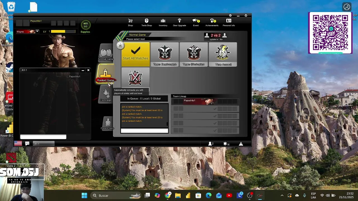
Task: Click the silver star medal badge
Action: click(120, 45)
